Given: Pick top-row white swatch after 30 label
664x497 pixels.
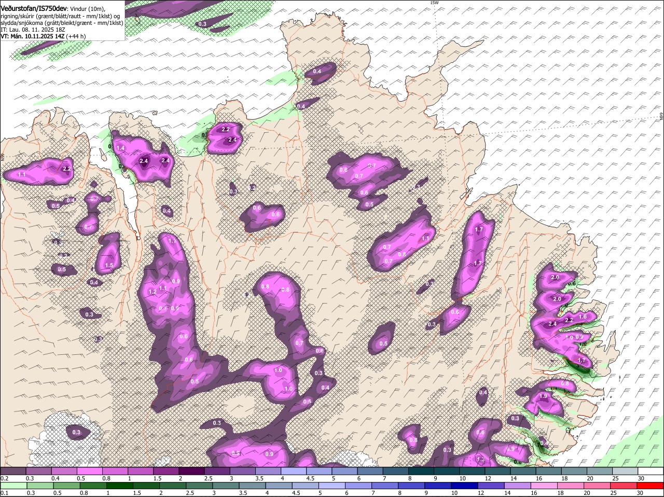Looking at the screenshot, I should tap(651, 471).
